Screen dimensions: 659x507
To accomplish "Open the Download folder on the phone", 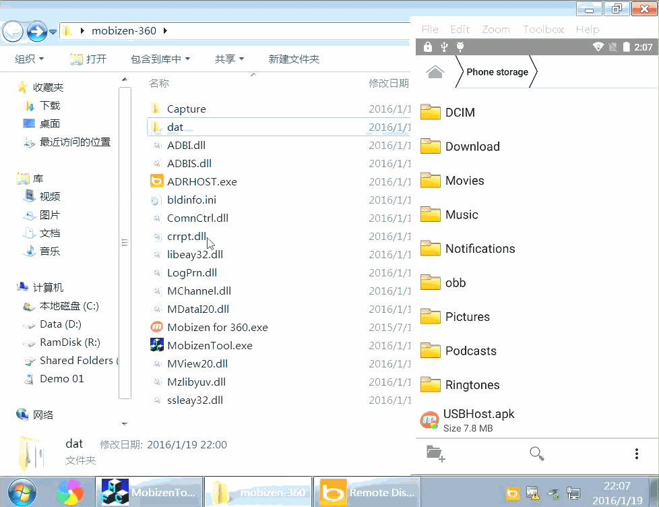I will coord(472,146).
